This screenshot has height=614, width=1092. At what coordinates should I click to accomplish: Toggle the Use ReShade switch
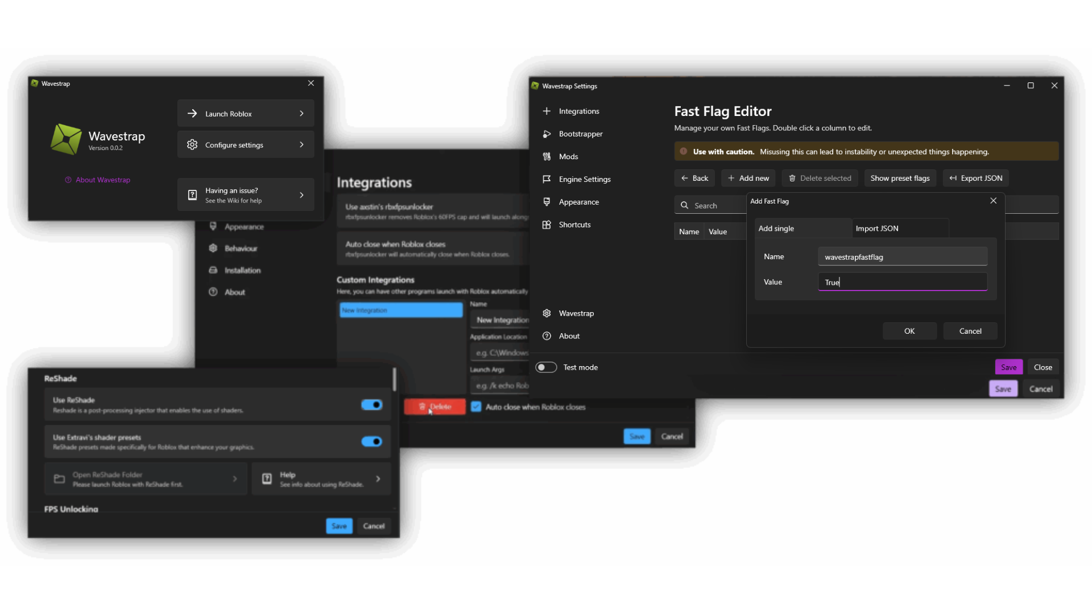click(372, 405)
